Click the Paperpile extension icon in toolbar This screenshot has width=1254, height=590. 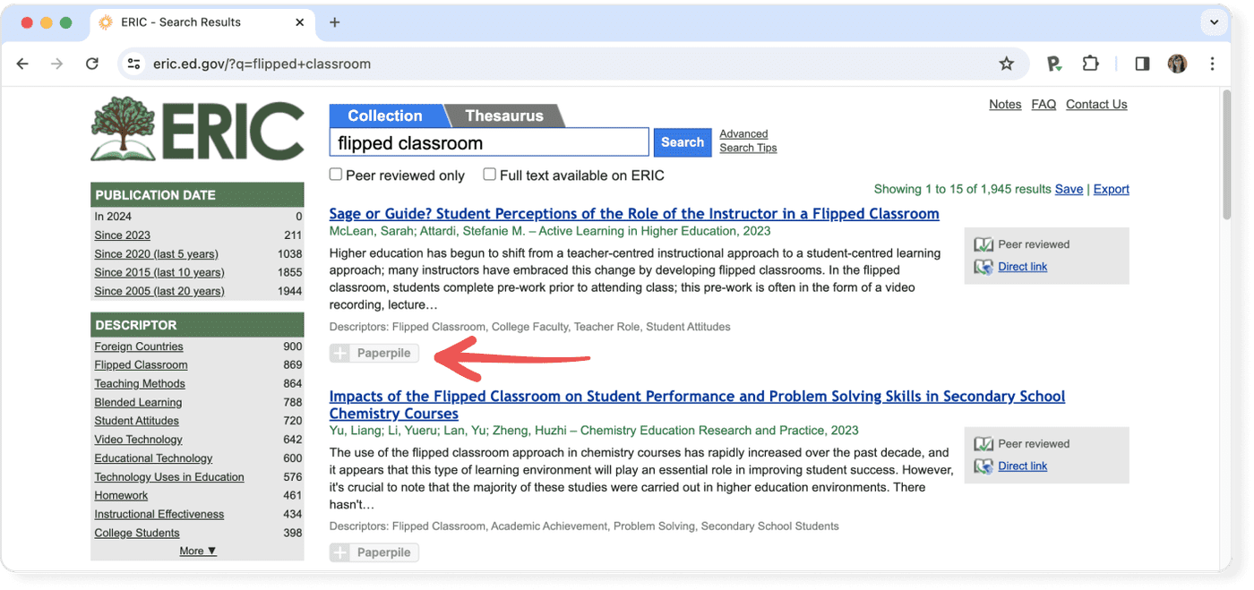pyautogui.click(x=1054, y=64)
